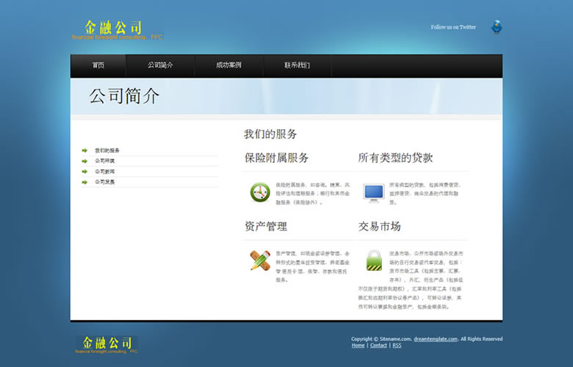Click the Twitter bird icon in header

point(497,27)
